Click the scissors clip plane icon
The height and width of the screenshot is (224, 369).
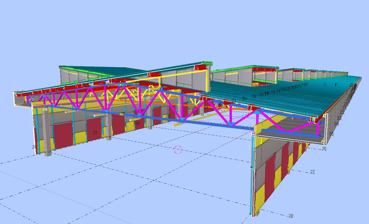click(x=31, y=98)
